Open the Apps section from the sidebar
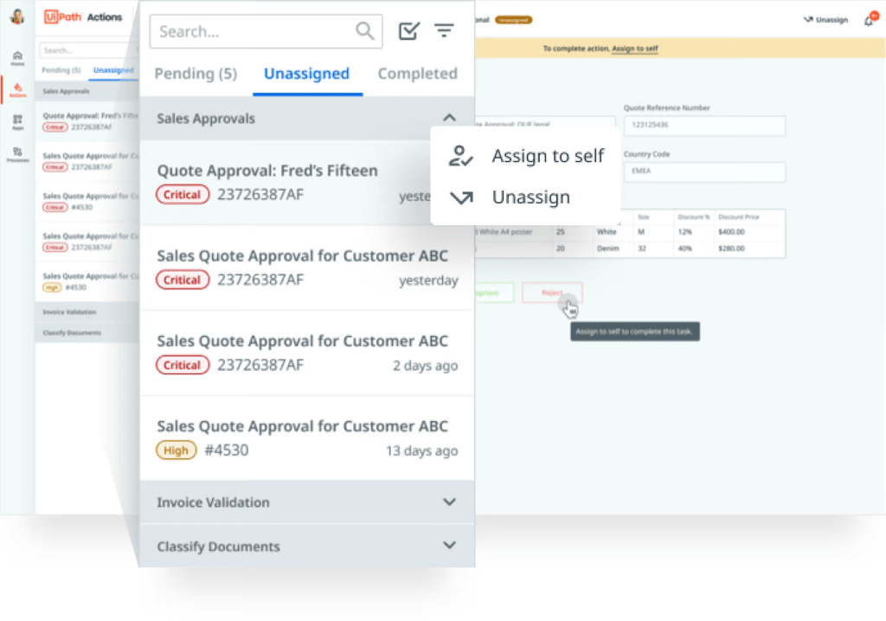The width and height of the screenshot is (886, 621). (17, 120)
